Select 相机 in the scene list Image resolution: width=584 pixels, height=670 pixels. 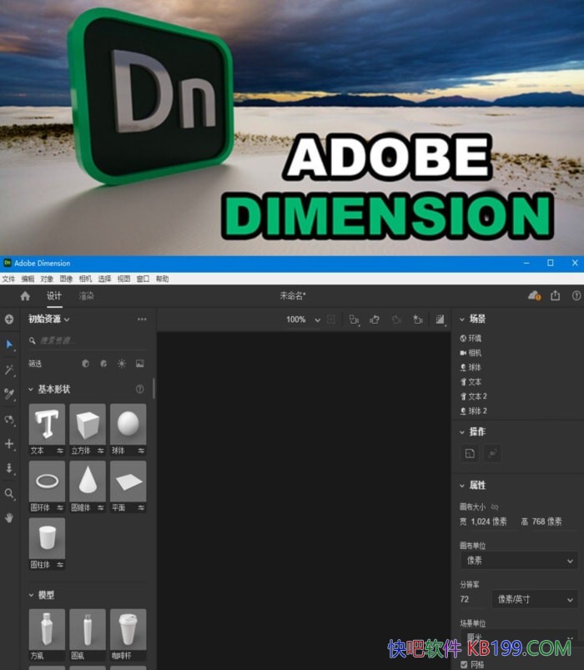click(x=474, y=353)
